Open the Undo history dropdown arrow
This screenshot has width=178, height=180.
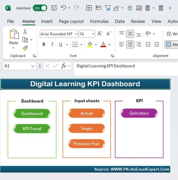[x=69, y=8]
